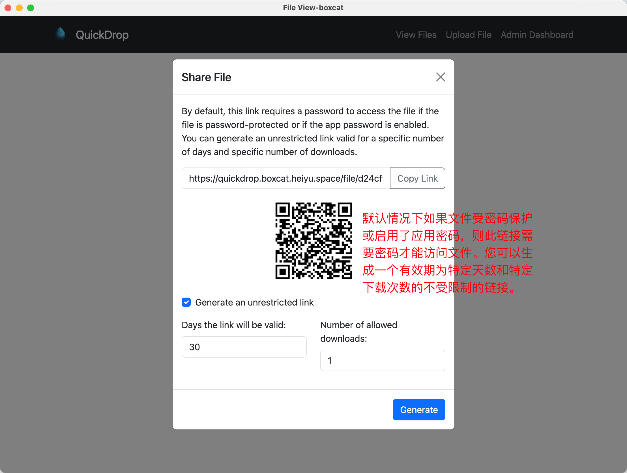Click the 'Number of allowed downloads:' label
Image resolution: width=627 pixels, height=473 pixels.
[x=358, y=332]
